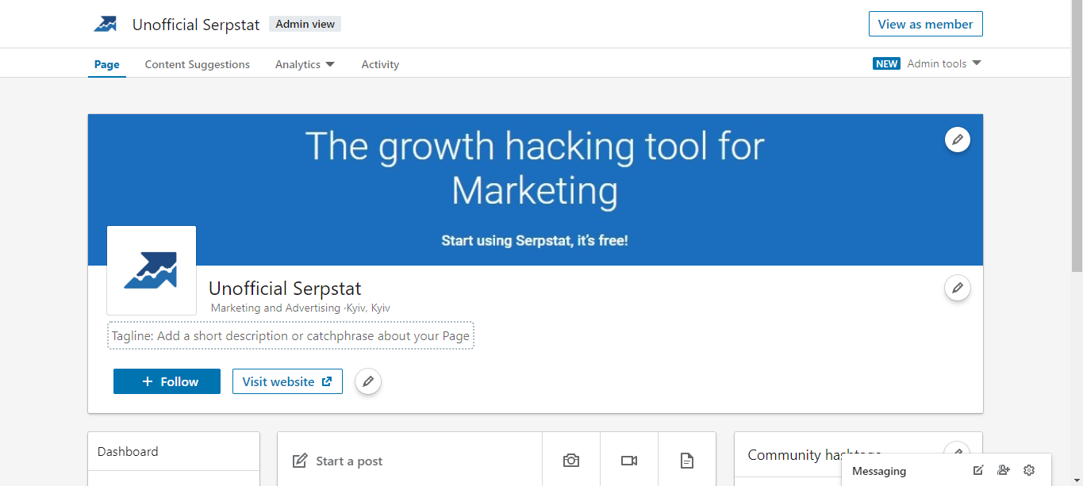Screen dimensions: 1083x486
Task: Open the Content Suggestions tab
Action: coord(197,64)
